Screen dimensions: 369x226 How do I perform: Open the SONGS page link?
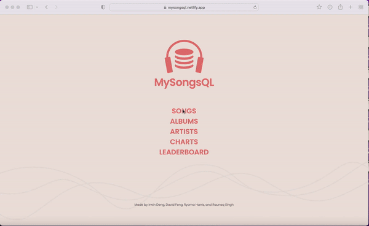pyautogui.click(x=184, y=111)
